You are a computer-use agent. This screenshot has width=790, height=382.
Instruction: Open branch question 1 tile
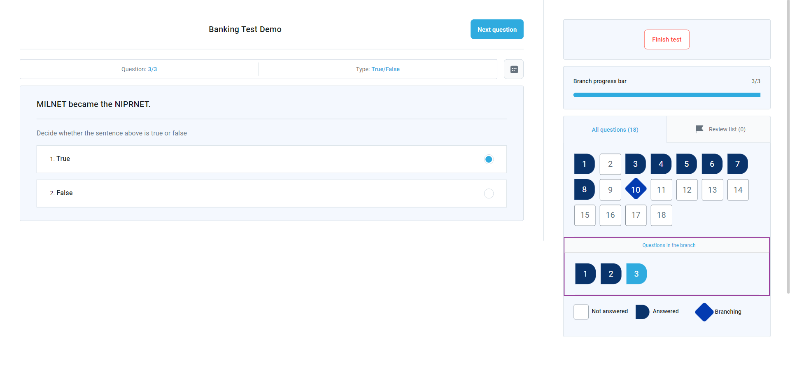(x=585, y=274)
